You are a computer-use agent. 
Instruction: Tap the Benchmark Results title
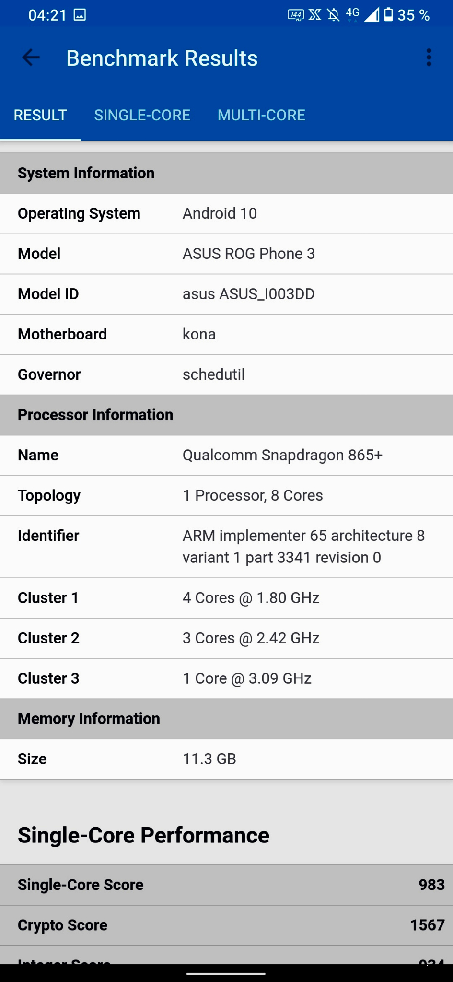pyautogui.click(x=162, y=58)
